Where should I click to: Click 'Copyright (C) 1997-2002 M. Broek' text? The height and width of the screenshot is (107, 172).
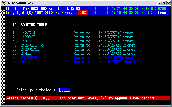39,13
